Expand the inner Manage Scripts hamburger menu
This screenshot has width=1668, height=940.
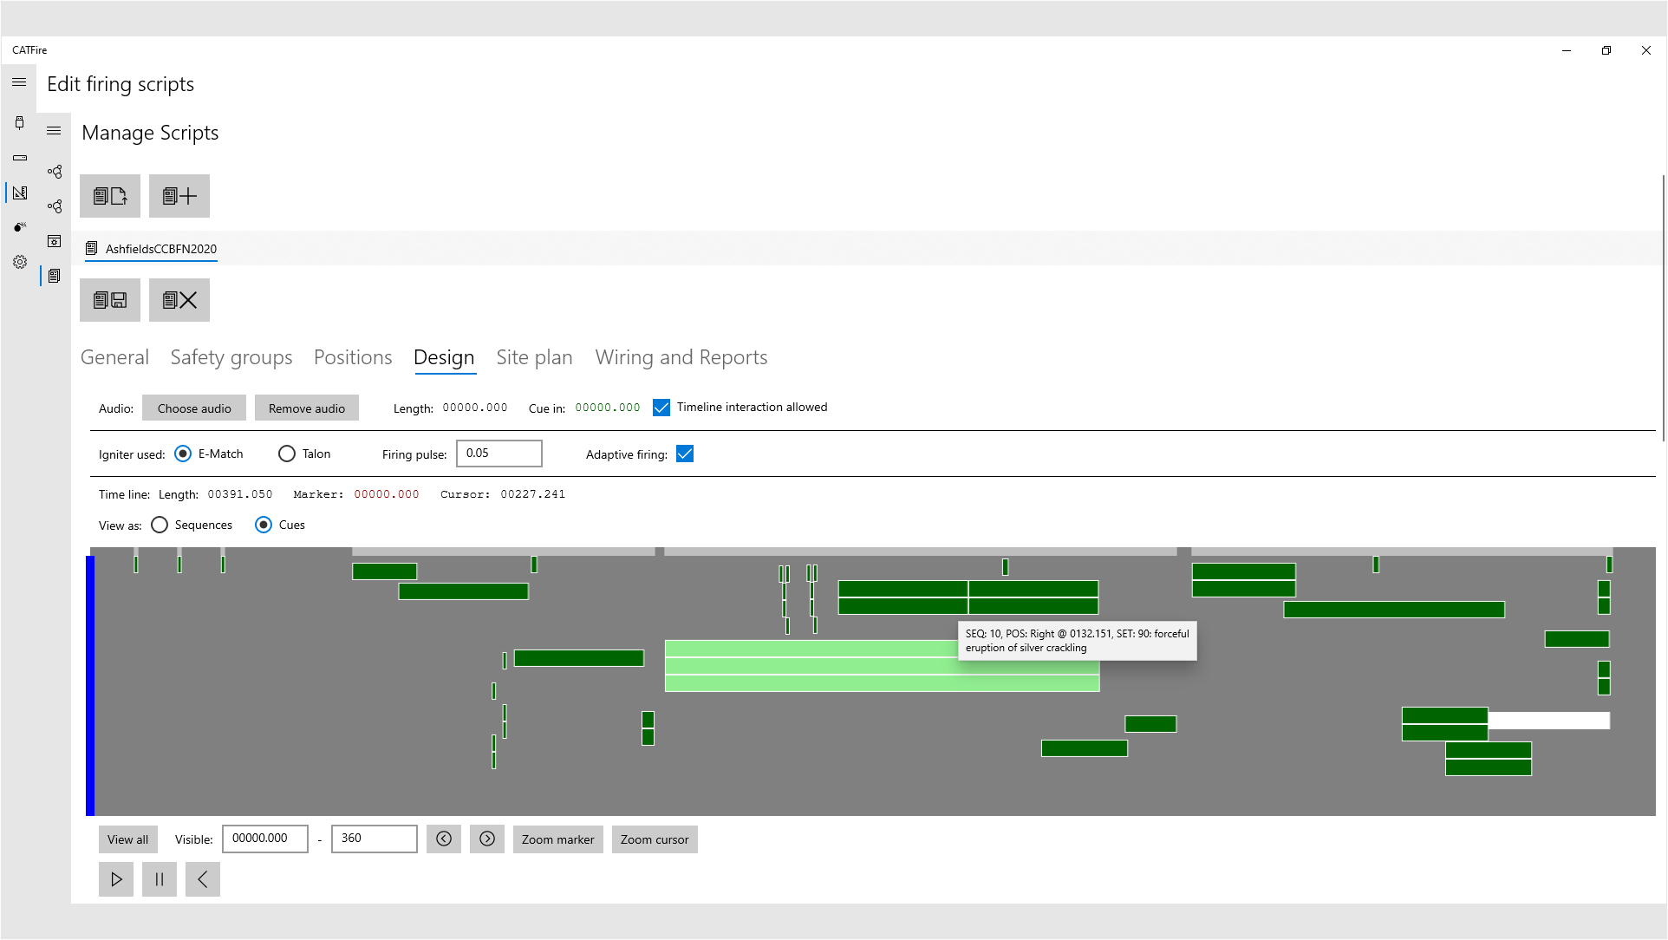54,131
